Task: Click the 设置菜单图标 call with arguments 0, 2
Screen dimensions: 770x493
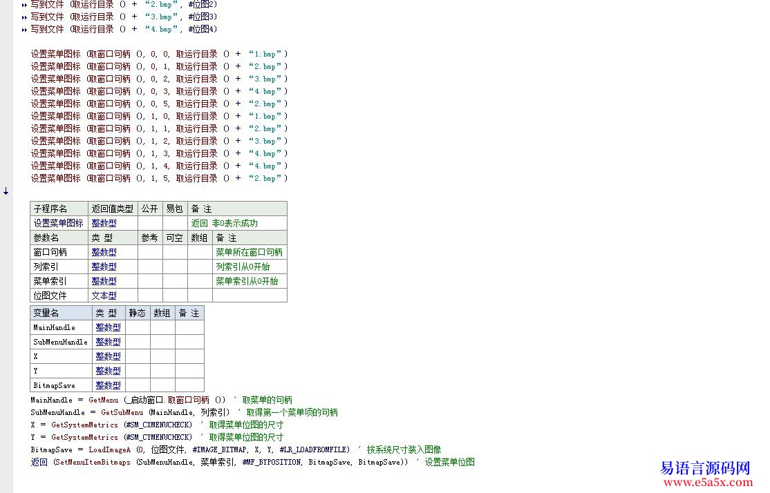Action: [x=159, y=79]
